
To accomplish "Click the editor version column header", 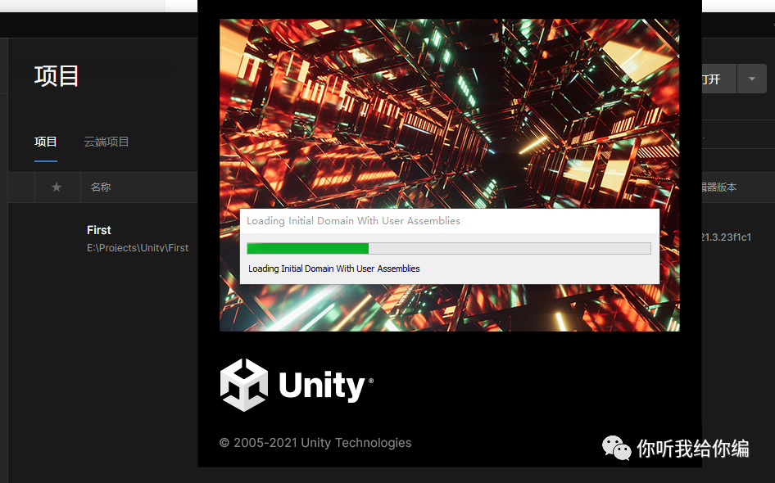I will point(719,187).
